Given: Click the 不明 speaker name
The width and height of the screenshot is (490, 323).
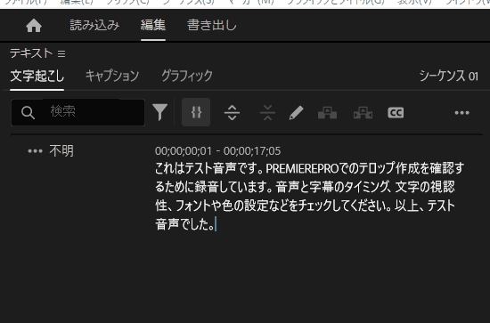Looking at the screenshot, I should point(61,151).
